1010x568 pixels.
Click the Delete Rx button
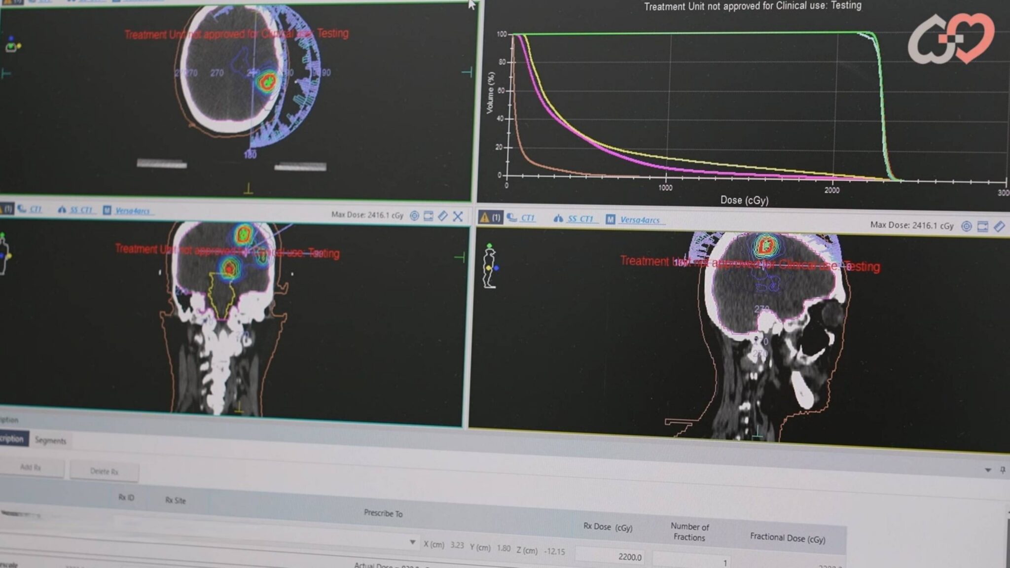pyautogui.click(x=104, y=471)
